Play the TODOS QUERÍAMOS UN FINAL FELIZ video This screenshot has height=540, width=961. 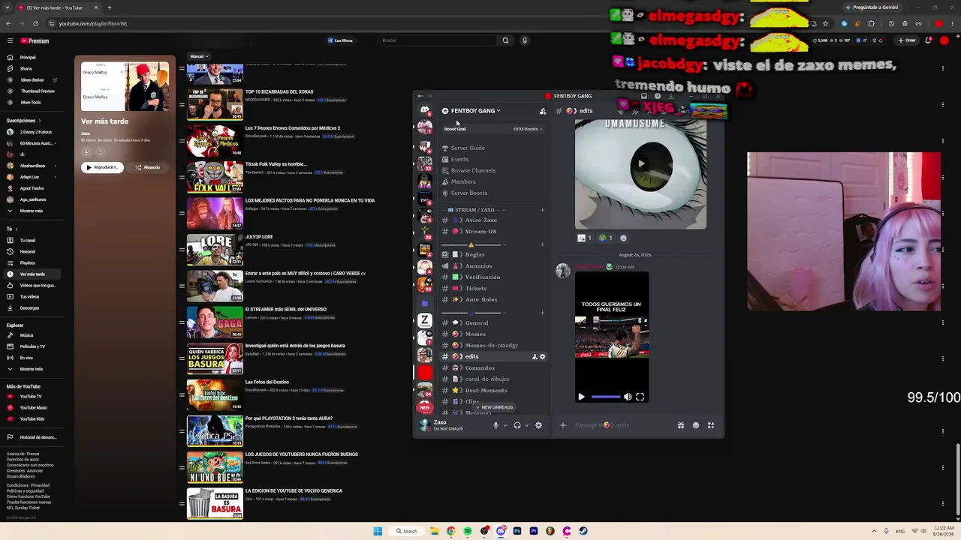(581, 397)
